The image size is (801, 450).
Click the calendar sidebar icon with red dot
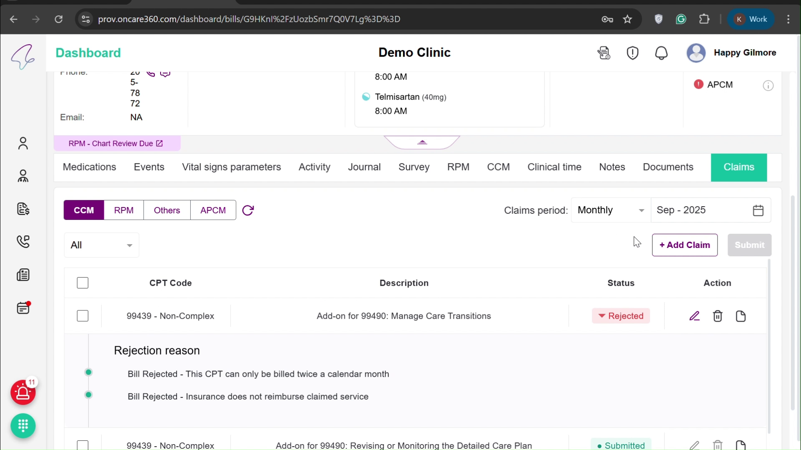click(23, 308)
